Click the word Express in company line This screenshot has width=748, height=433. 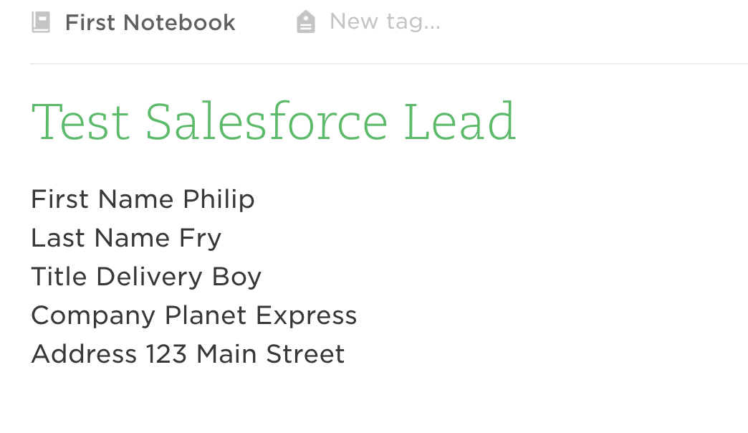click(x=306, y=317)
